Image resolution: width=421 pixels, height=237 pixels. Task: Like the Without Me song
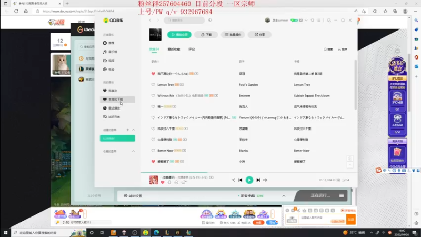point(153,96)
